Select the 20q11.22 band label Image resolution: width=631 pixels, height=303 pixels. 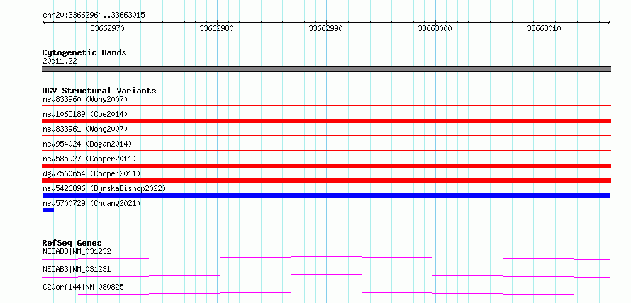[x=60, y=62]
